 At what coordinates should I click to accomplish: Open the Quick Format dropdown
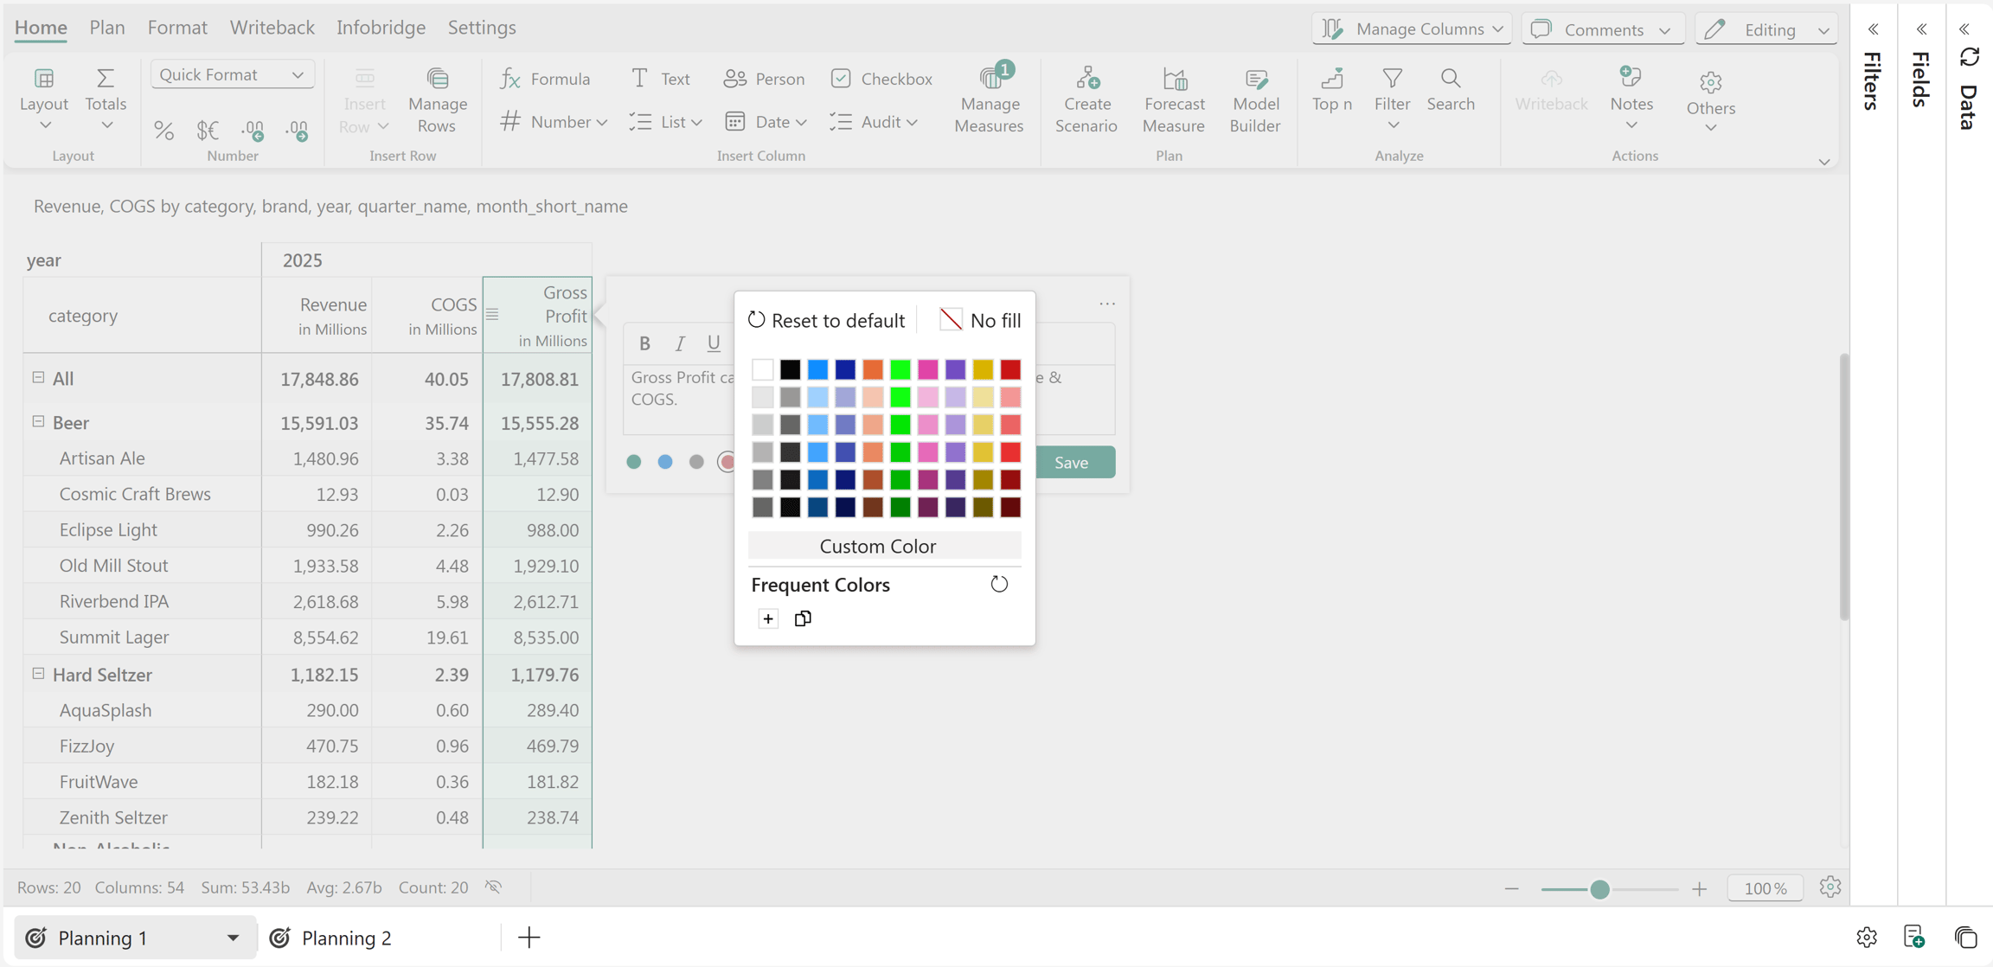(232, 74)
